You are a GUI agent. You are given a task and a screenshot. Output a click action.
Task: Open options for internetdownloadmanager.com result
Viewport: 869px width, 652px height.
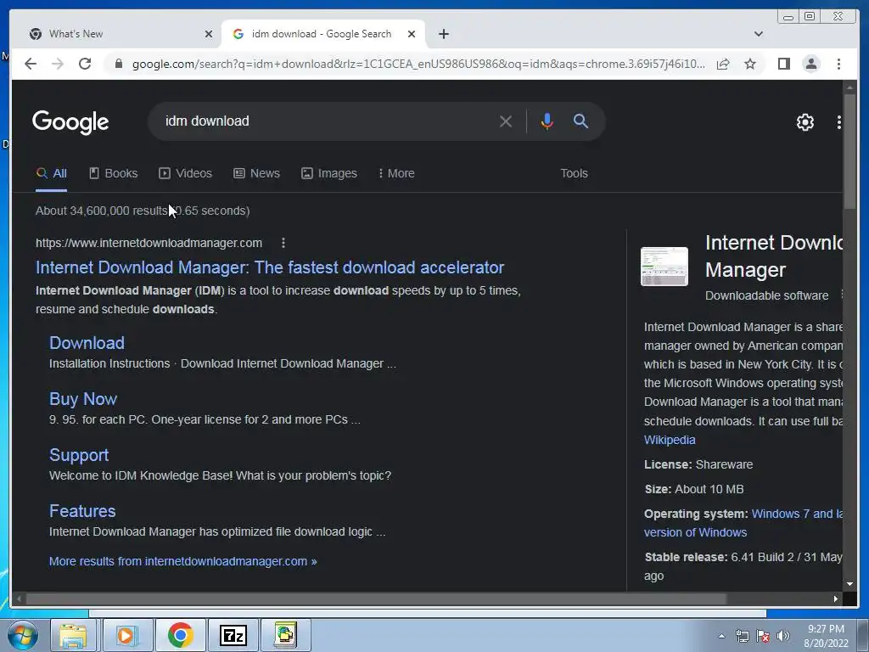[x=283, y=243]
